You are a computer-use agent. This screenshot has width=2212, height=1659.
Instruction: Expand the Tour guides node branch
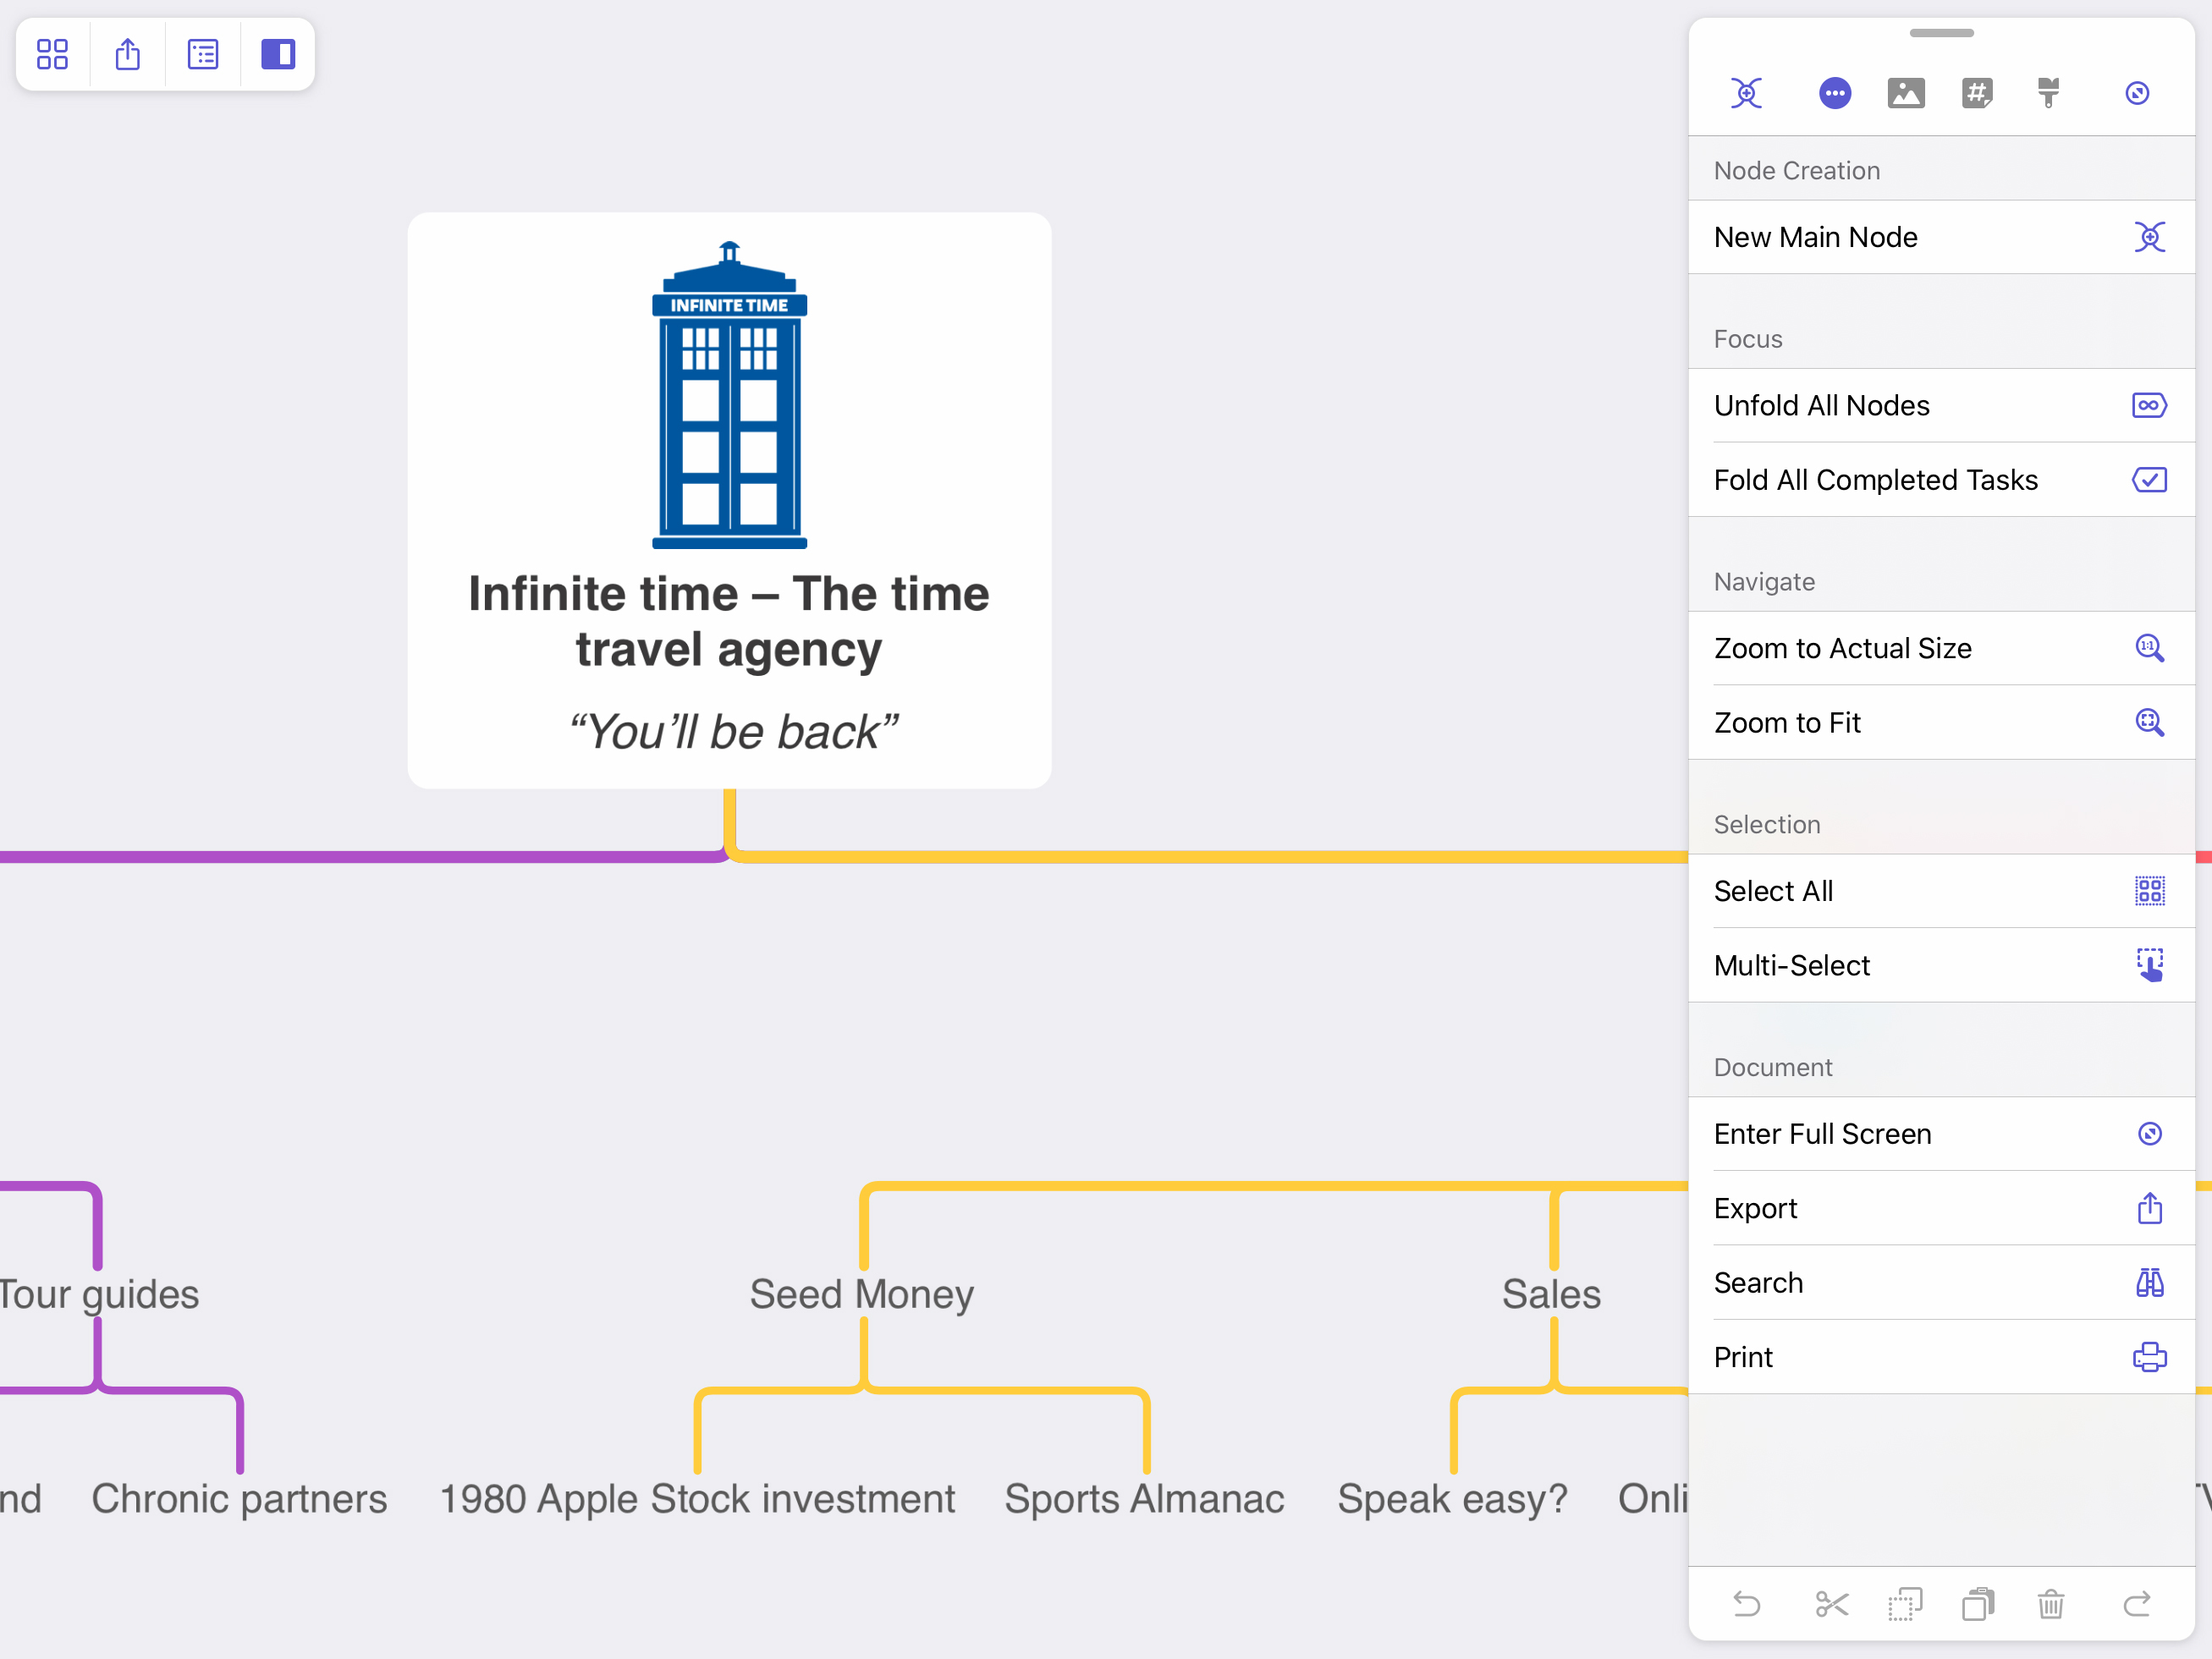click(99, 1293)
